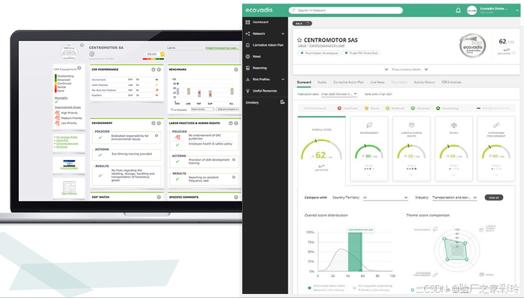
Task: Open 'Select country' dropdown in laptop Benchmark
Action: click(x=202, y=110)
